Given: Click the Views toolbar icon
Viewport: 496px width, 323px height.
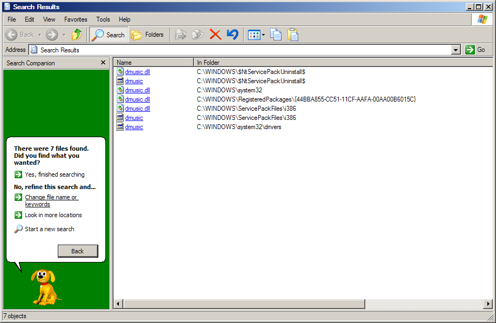Looking at the screenshot, I should pyautogui.click(x=254, y=35).
